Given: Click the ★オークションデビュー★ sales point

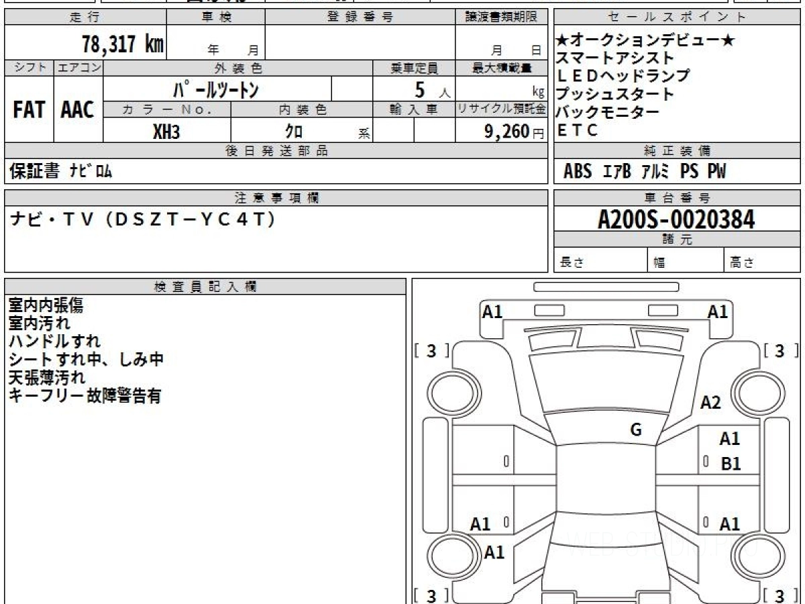Looking at the screenshot, I should pos(646,41).
